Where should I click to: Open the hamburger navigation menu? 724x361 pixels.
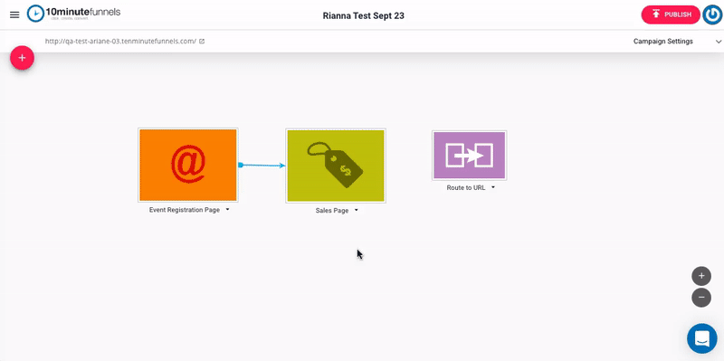(14, 14)
